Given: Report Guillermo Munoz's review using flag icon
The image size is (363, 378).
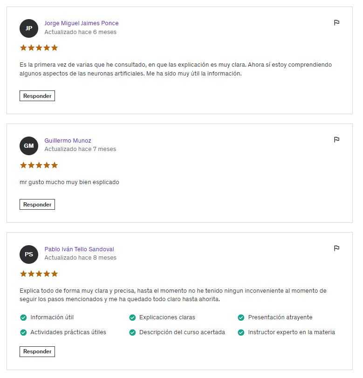Looking at the screenshot, I should click(x=336, y=140).
